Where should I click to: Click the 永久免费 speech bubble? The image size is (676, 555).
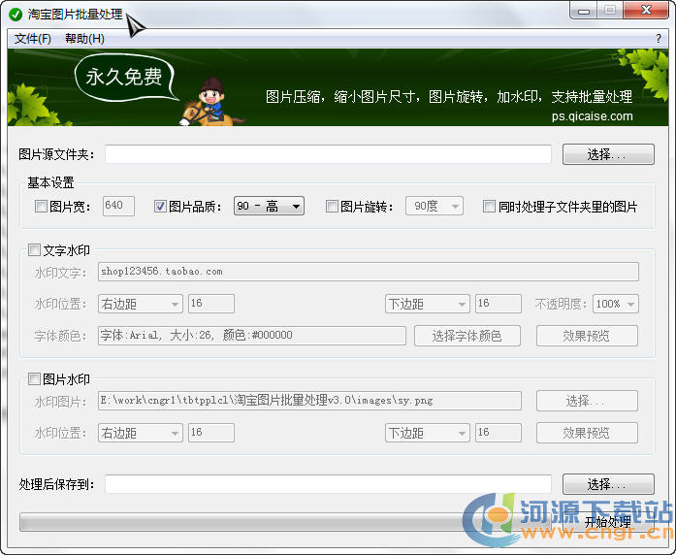pos(124,78)
